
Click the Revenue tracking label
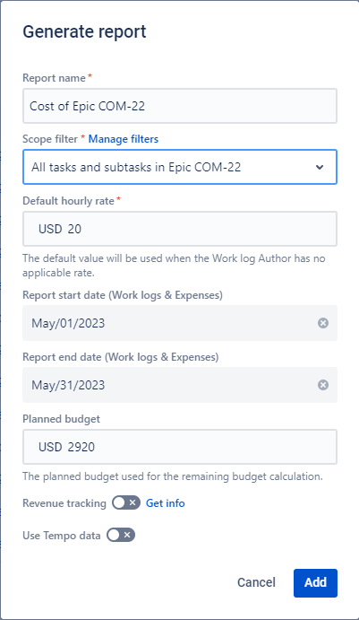point(64,503)
